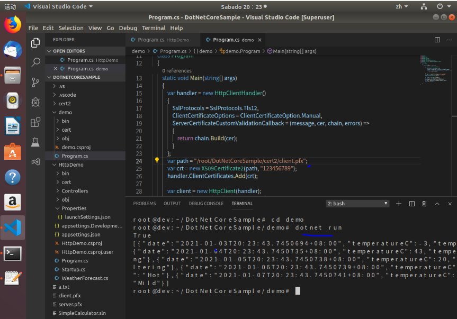Screen dimensions: 457x319
Task: Open WeatherForecast.cs file
Action: click(85, 278)
